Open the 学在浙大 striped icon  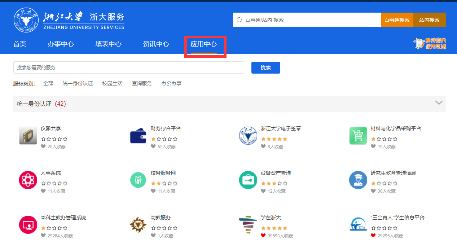(248, 225)
